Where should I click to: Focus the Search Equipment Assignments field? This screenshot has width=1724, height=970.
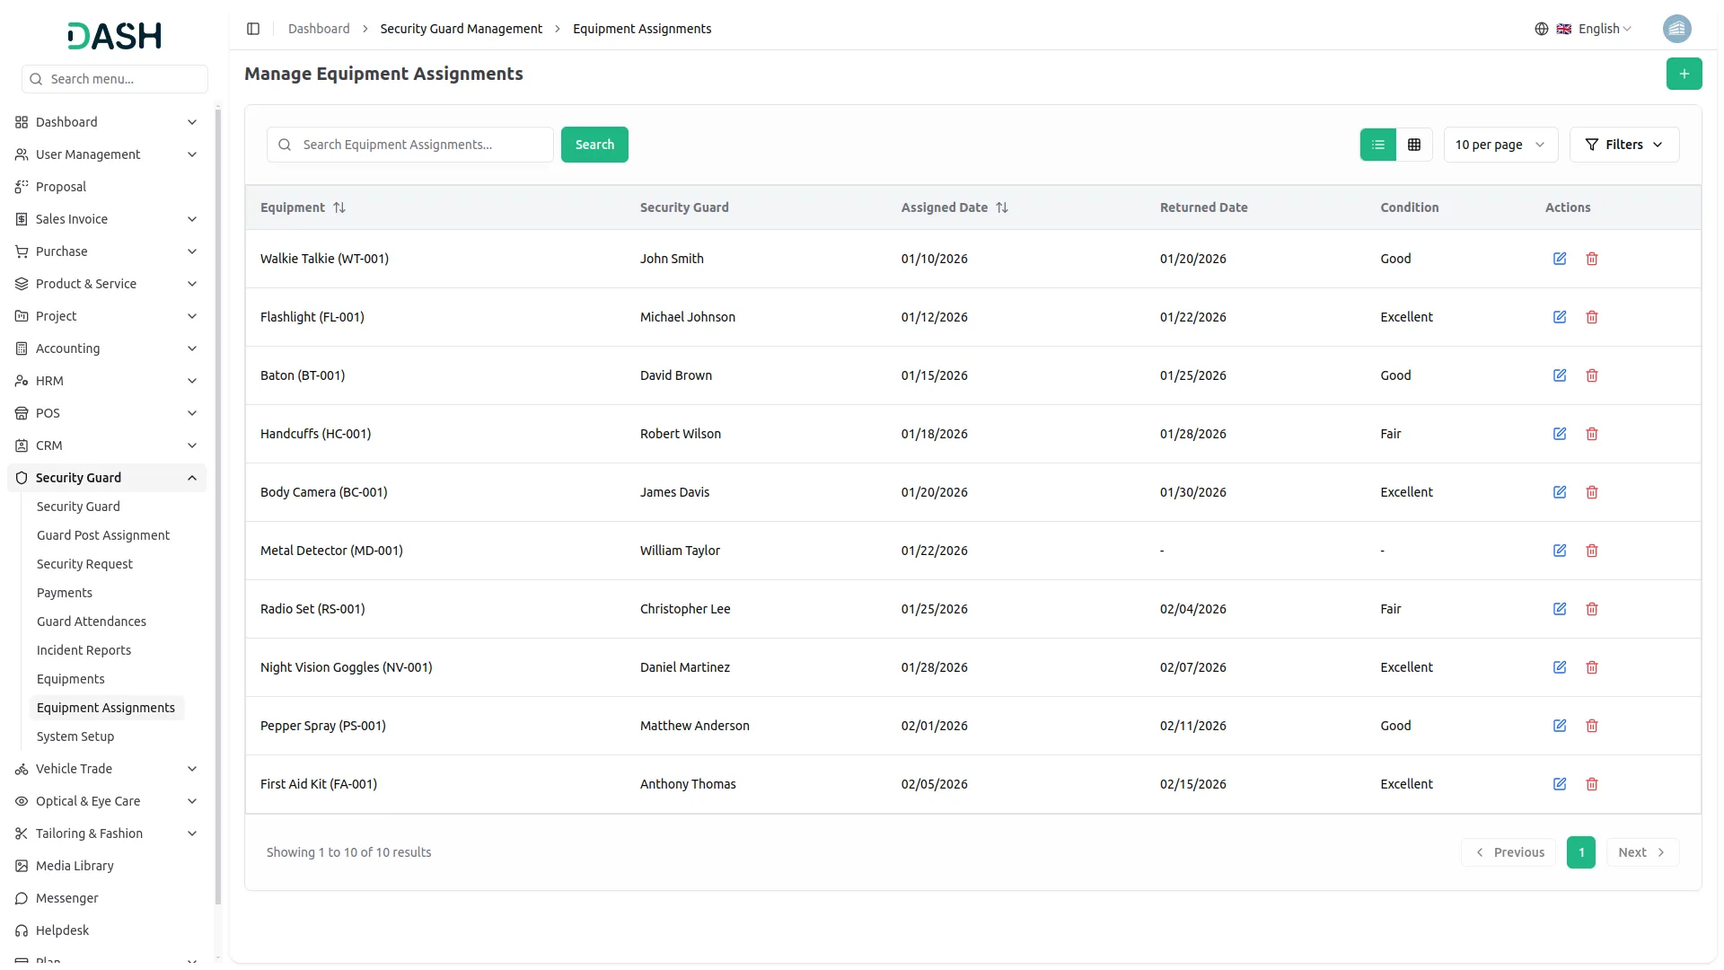click(422, 145)
